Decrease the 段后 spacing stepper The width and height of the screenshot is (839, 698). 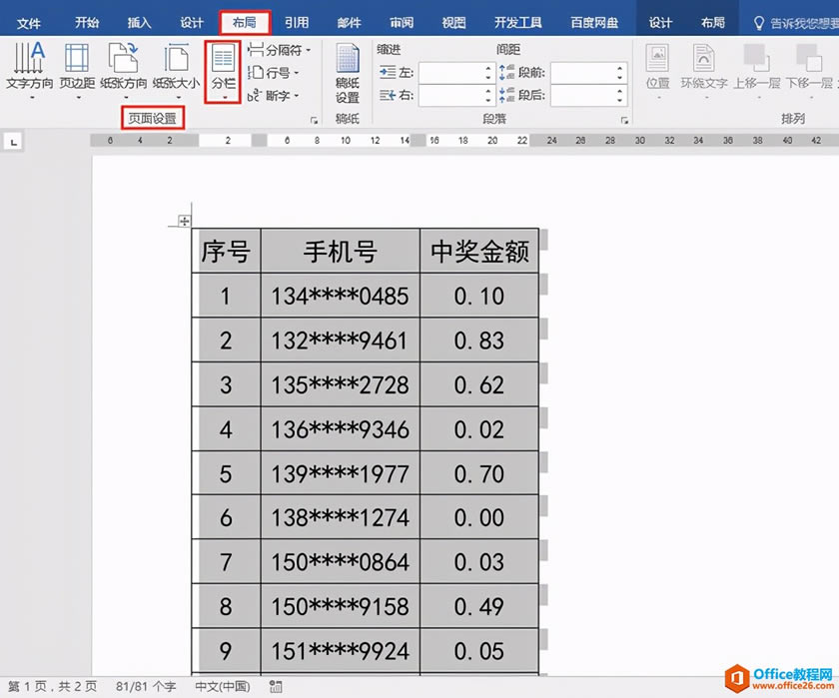click(619, 101)
